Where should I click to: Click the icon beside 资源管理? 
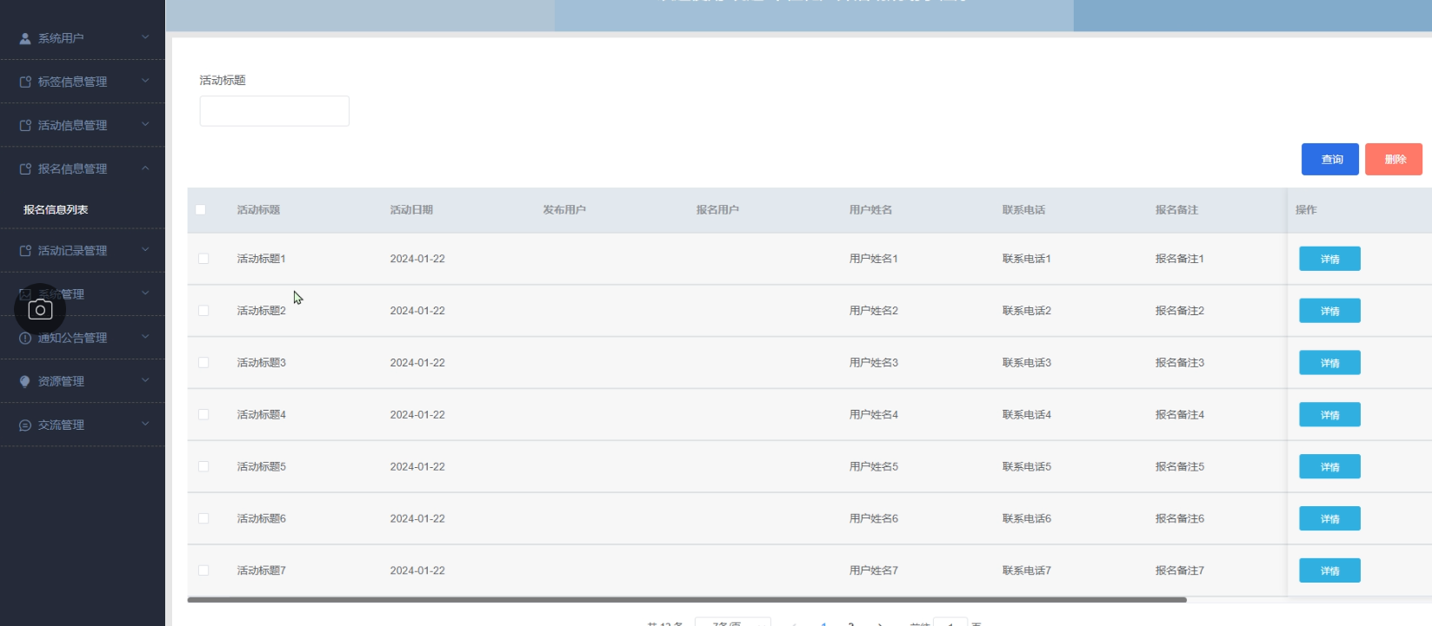coord(25,381)
